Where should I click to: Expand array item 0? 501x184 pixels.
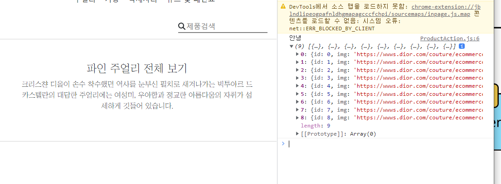click(298, 54)
